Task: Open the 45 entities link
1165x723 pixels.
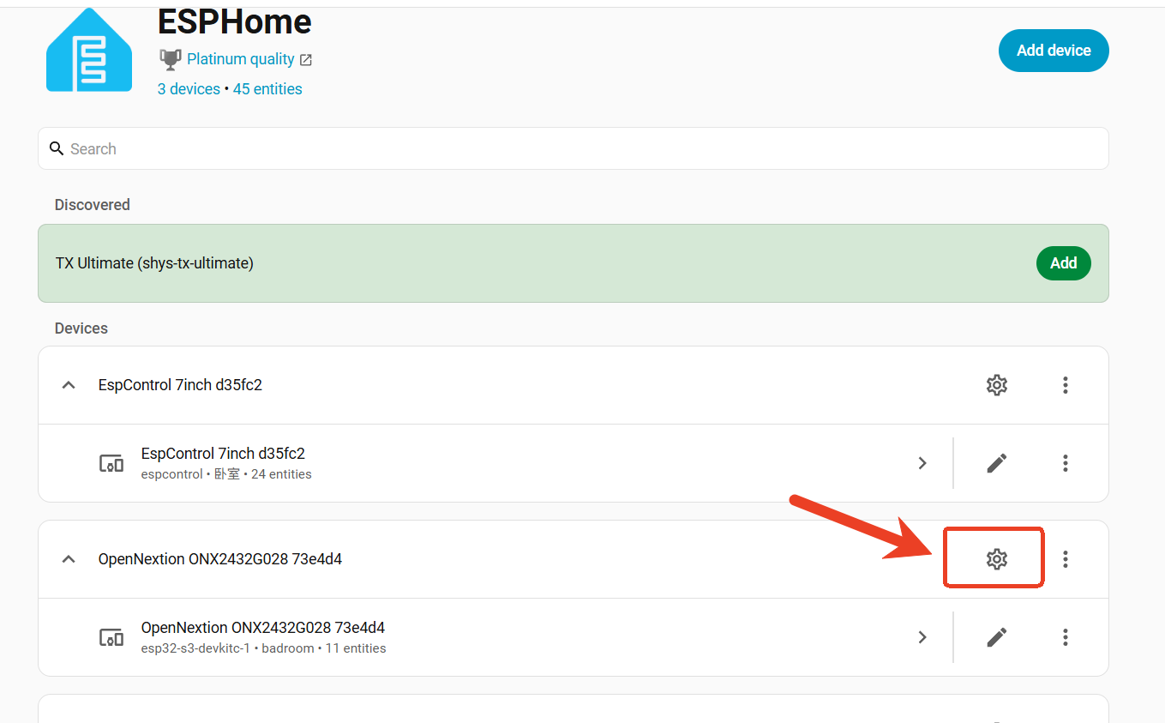Action: coord(267,89)
